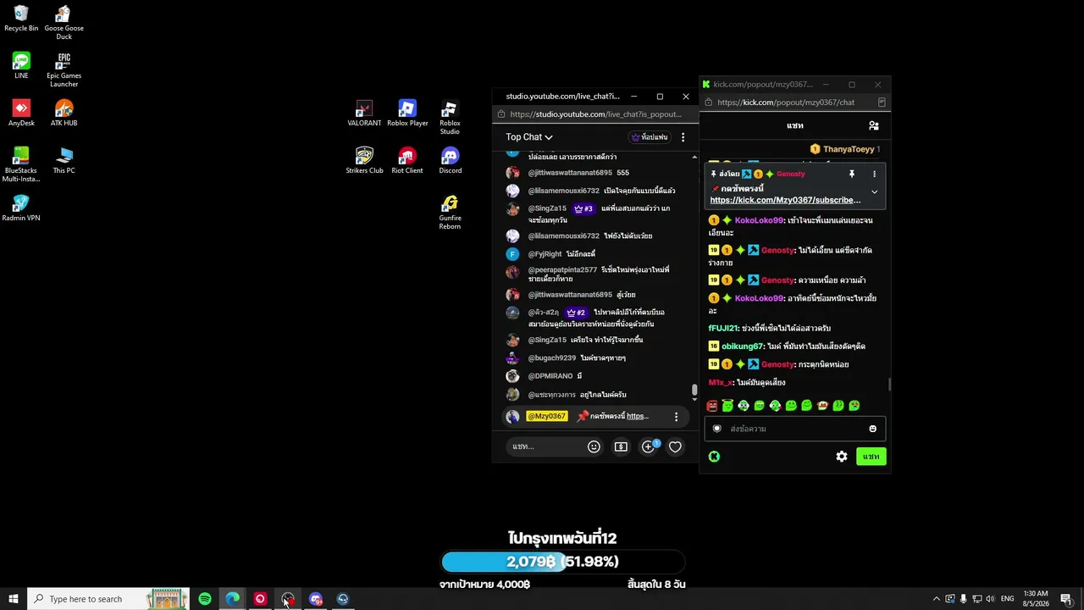Screen dimensions: 1084x610
Task: Open AnyDesk desktop shortcut
Action: (x=21, y=114)
